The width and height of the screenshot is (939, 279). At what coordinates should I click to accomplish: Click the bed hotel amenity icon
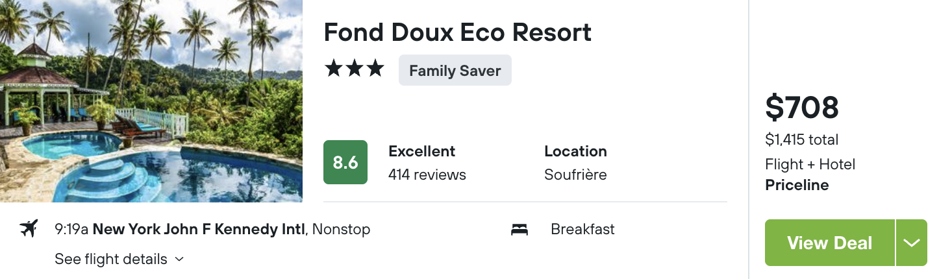click(x=520, y=229)
